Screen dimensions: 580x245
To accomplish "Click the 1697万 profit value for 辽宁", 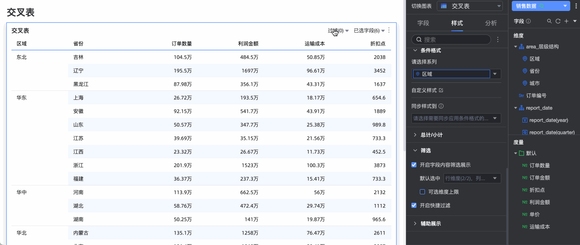I will [249, 71].
